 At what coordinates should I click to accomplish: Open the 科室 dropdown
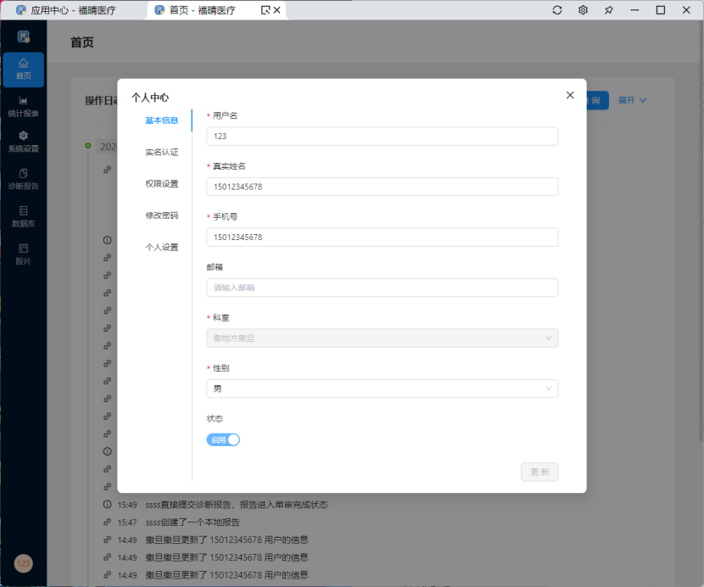coord(382,338)
